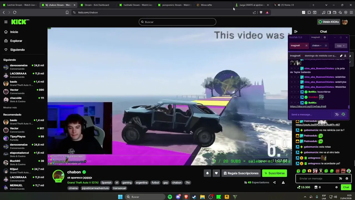The height and width of the screenshot is (200, 355).
Task: Click the Suscribirse button
Action: pyautogui.click(x=275, y=173)
